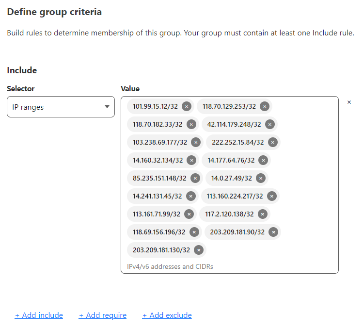Viewport: 363px width, 330px height.
Task: Remove the 103.238.69.177/32 chip
Action: click(195, 142)
